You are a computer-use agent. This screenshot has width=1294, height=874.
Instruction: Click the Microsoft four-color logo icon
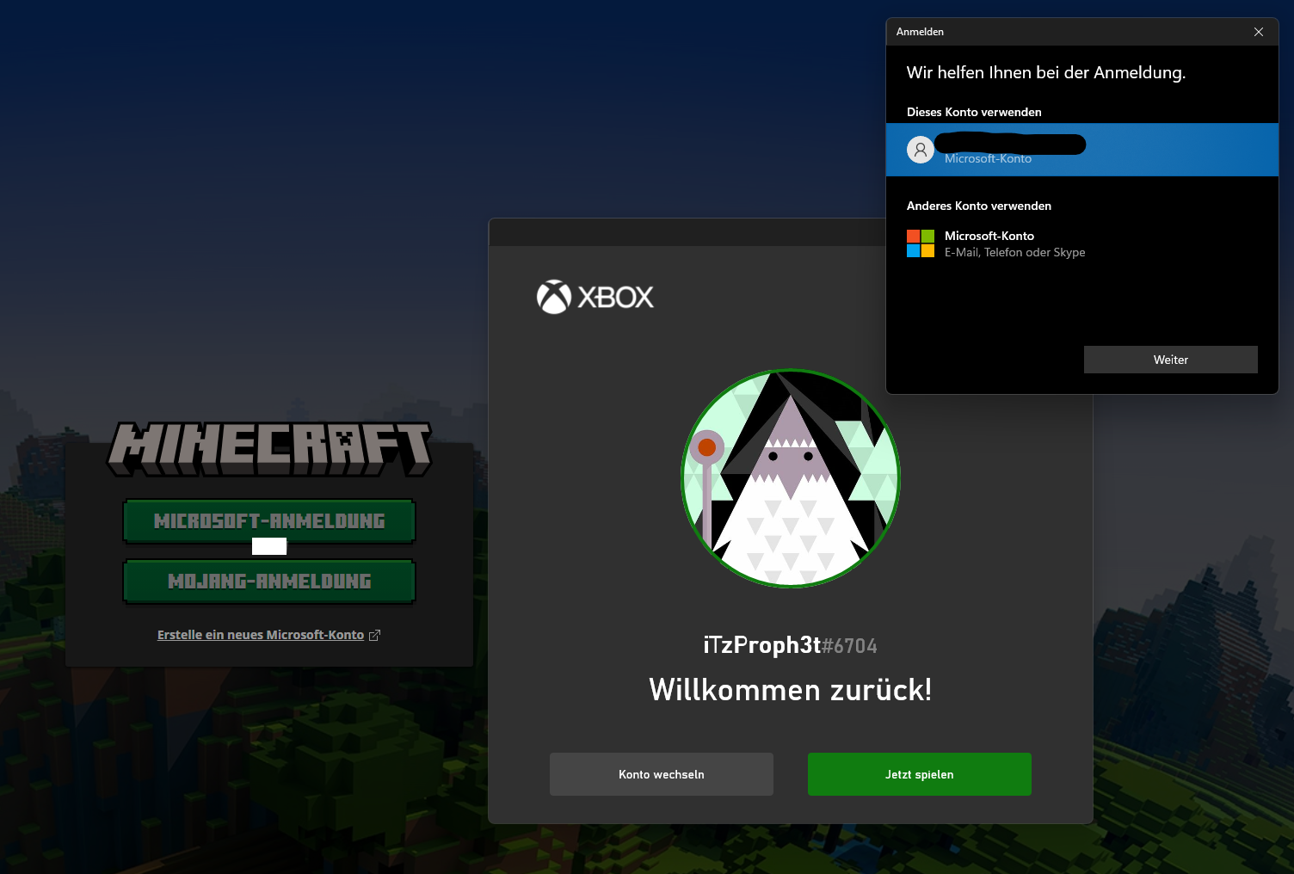pos(921,243)
